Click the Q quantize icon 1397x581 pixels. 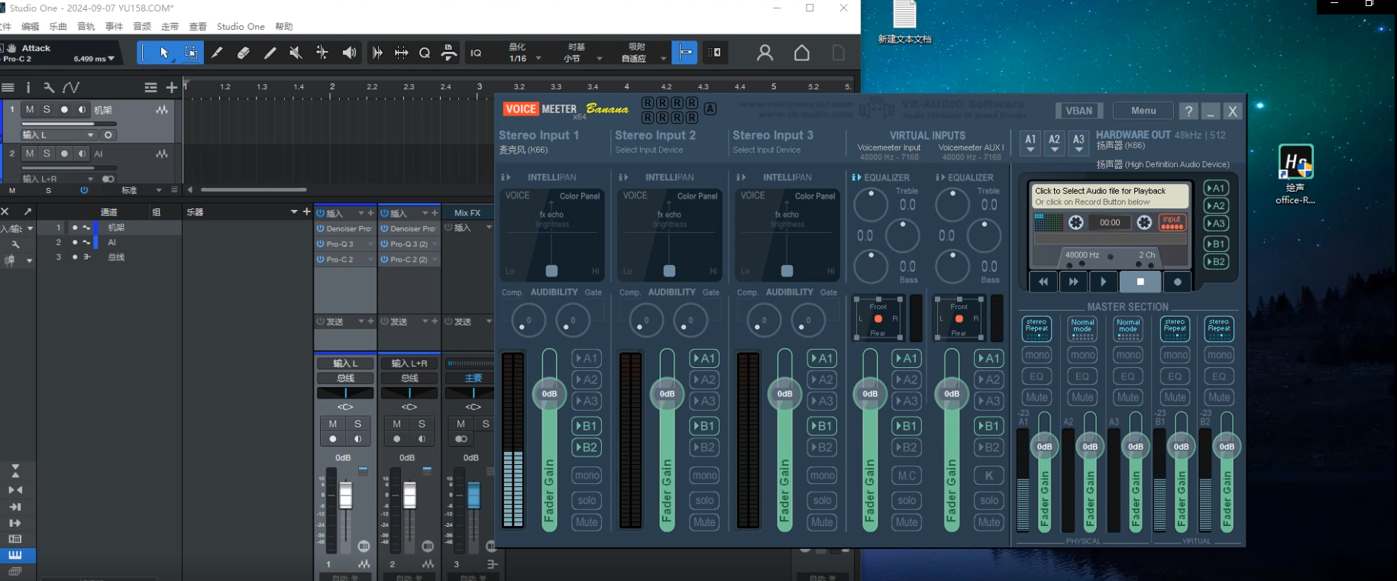click(x=425, y=53)
